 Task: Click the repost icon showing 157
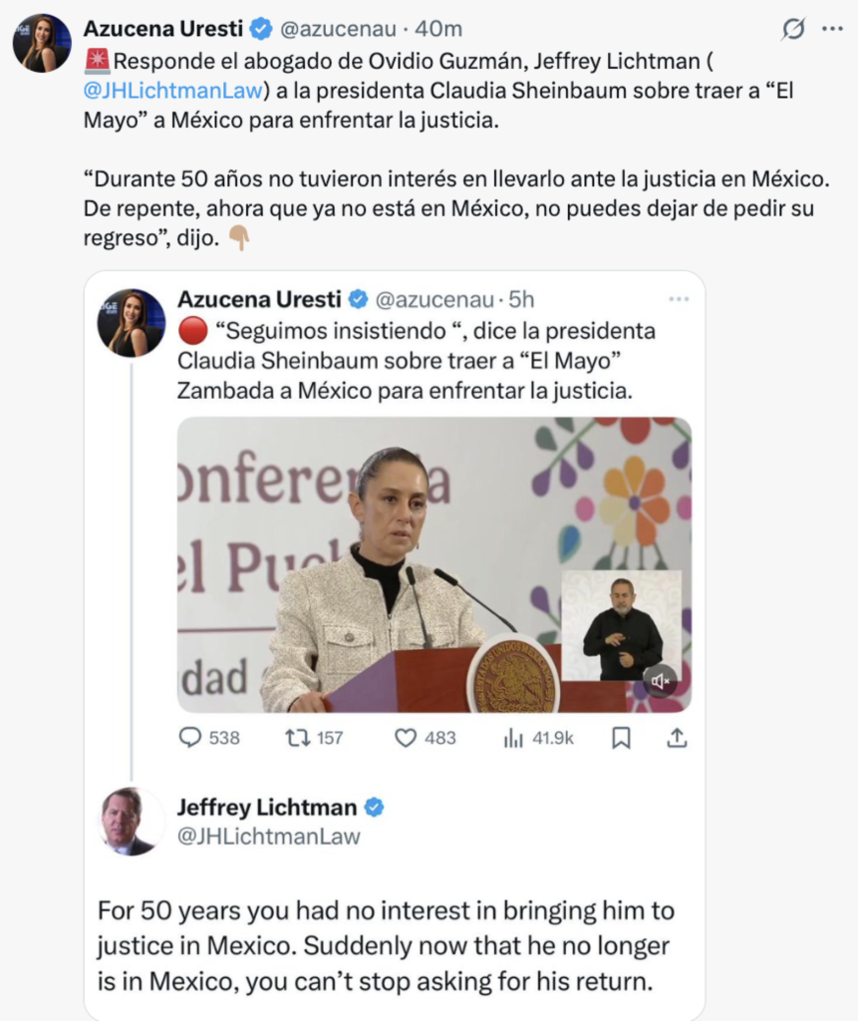click(298, 738)
